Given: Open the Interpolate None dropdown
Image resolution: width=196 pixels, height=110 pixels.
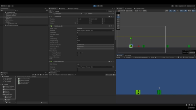Looking at the screenshot, I should click(x=95, y=49).
